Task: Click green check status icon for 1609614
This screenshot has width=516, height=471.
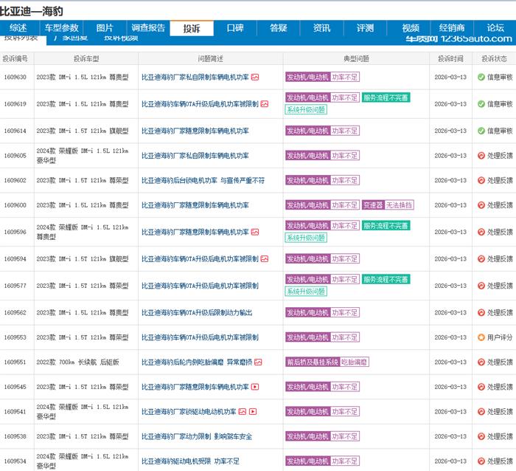Action: 481,131
